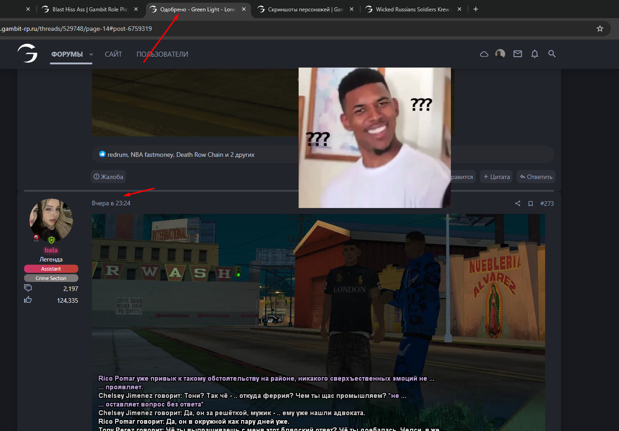The height and width of the screenshot is (431, 619).
Task: Bookmark the browser page with star
Action: [600, 29]
